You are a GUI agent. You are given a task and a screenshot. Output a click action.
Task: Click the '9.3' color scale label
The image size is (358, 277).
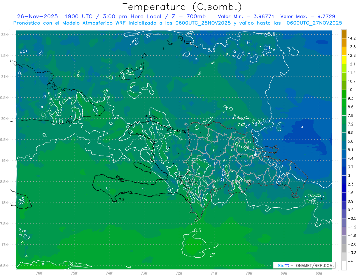351,98
